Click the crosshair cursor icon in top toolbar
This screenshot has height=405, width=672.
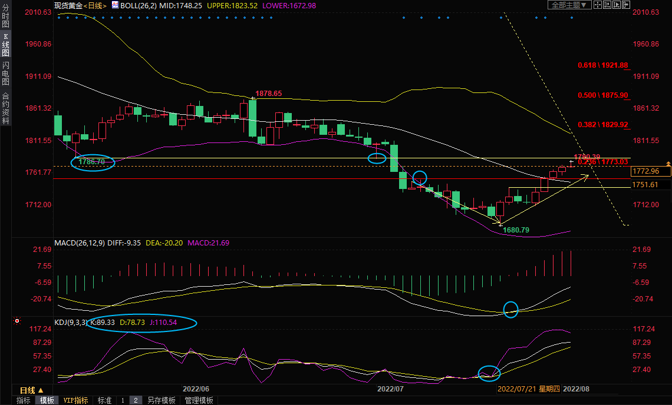(597, 5)
